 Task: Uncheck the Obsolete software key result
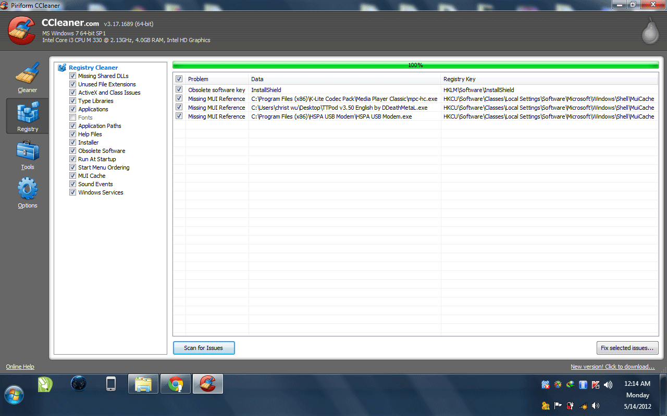[179, 89]
